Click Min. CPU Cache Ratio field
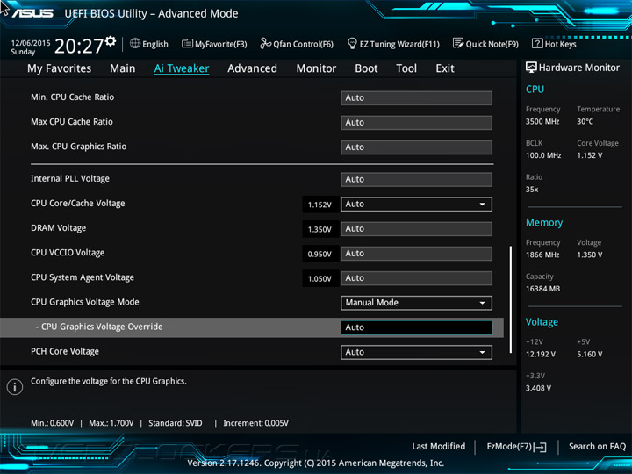632x474 pixels. coord(416,98)
